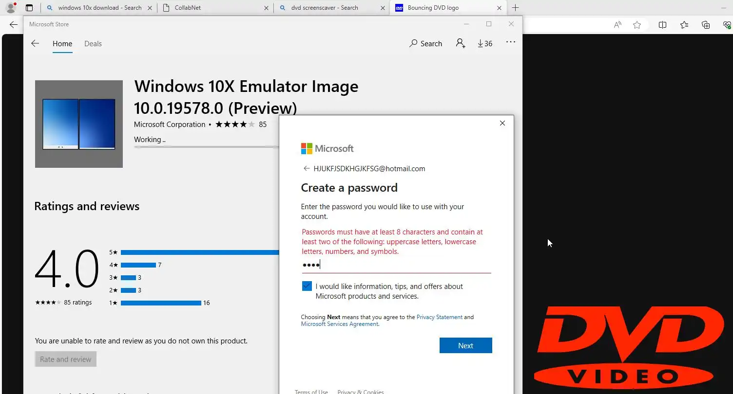Click the Microsoft logo in dialog
The width and height of the screenshot is (733, 394).
327,148
